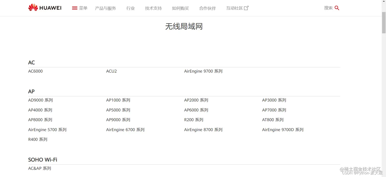Image resolution: width=386 pixels, height=177 pixels.
Task: Open AP8000 系列 link
Action: coord(40,120)
